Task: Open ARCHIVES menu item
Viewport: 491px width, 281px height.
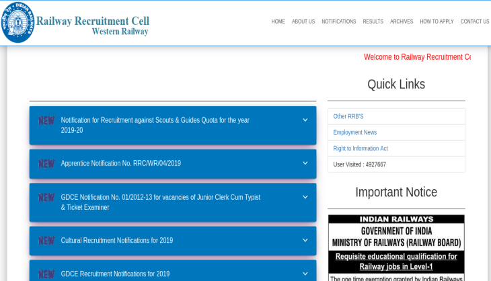Action: (402, 21)
